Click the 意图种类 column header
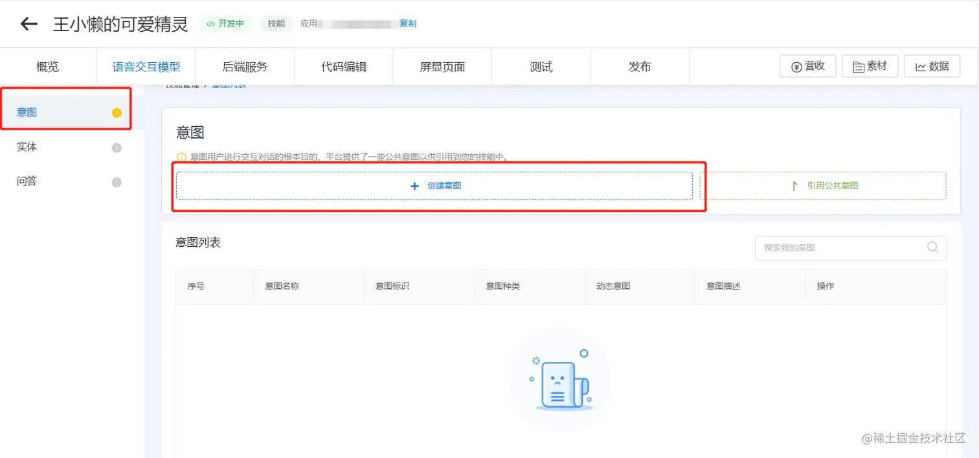The height and width of the screenshot is (458, 979). [529, 286]
